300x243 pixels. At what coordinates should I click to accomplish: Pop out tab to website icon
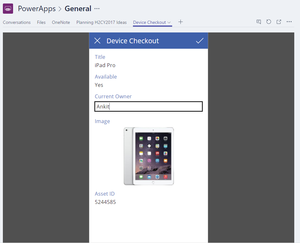tap(279, 22)
